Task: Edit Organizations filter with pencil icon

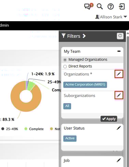Action: click(119, 74)
